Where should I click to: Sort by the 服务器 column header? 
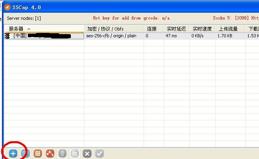[16, 29]
